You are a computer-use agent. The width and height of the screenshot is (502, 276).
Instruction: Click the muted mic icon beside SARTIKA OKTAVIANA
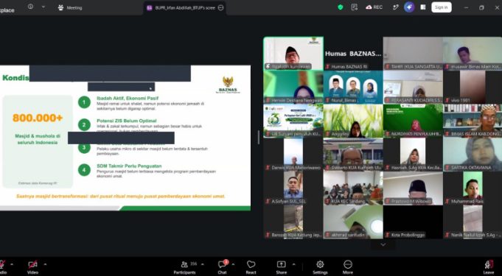pyautogui.click(x=447, y=168)
